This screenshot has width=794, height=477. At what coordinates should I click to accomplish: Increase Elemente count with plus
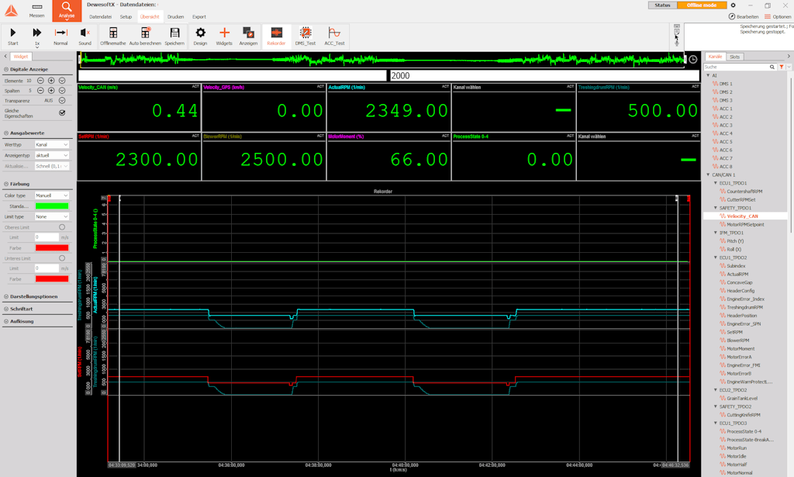(51, 81)
